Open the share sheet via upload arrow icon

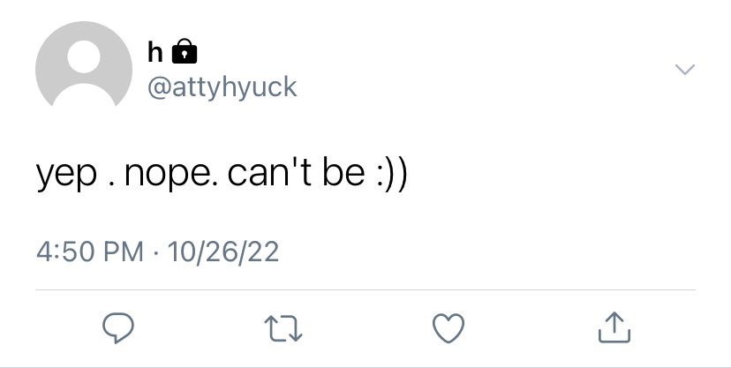click(614, 327)
